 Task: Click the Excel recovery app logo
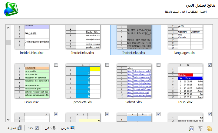coord(11,9)
